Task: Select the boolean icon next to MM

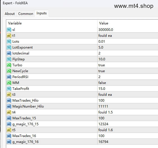Action: click(x=9, y=83)
